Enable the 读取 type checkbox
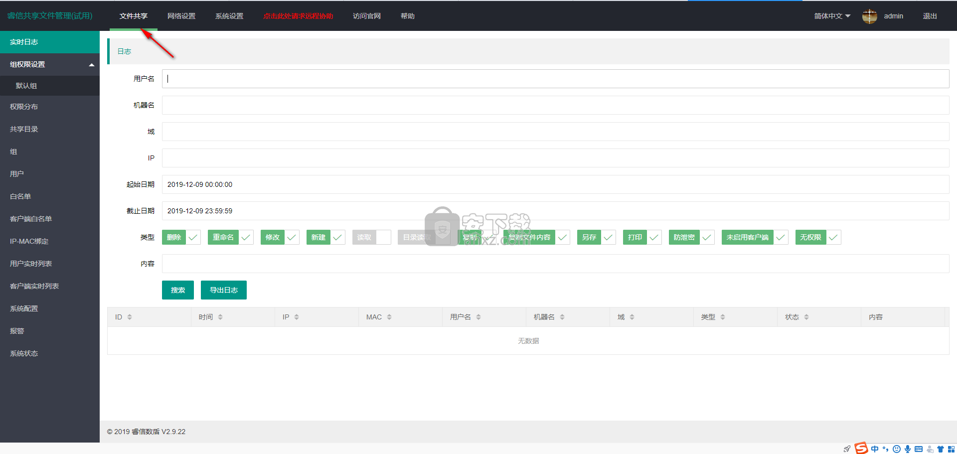This screenshot has height=454, width=957. [x=371, y=237]
